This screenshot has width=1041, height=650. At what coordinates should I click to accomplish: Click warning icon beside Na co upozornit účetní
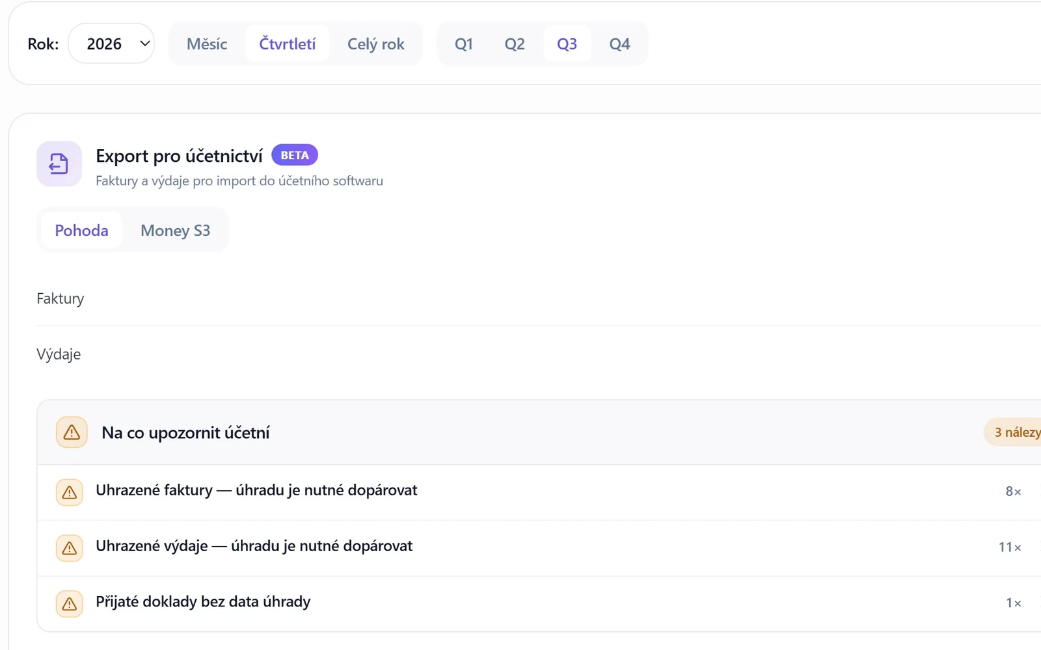point(72,432)
